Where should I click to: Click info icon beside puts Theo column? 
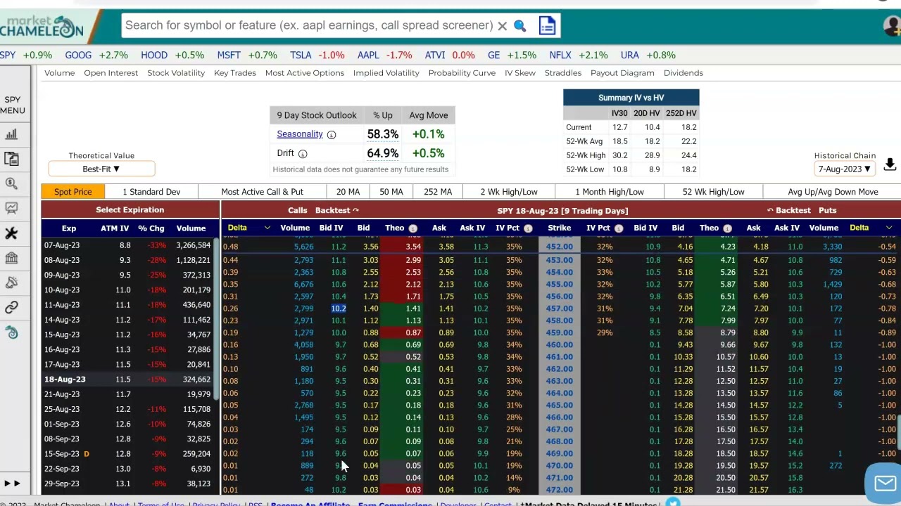pos(727,228)
